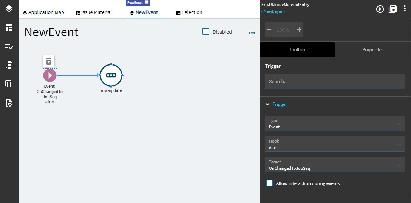Collapse the Trigger section chevron
Image resolution: width=411 pixels, height=203 pixels.
pos(267,104)
